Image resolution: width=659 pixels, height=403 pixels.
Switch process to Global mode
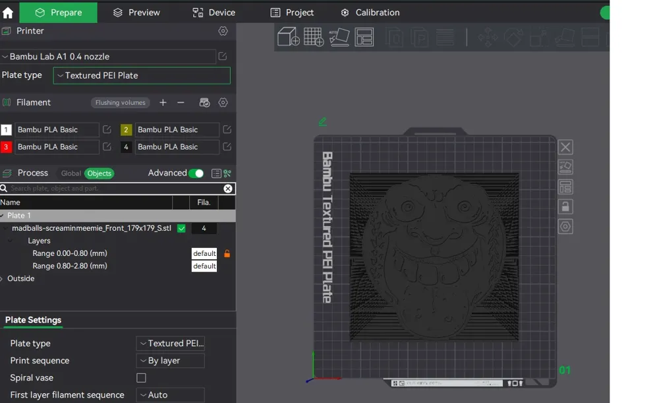click(x=71, y=173)
